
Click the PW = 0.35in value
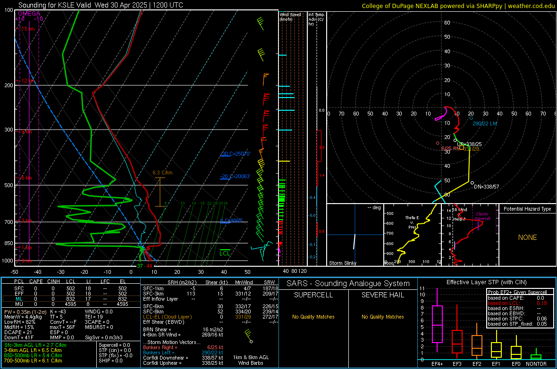tap(25, 312)
